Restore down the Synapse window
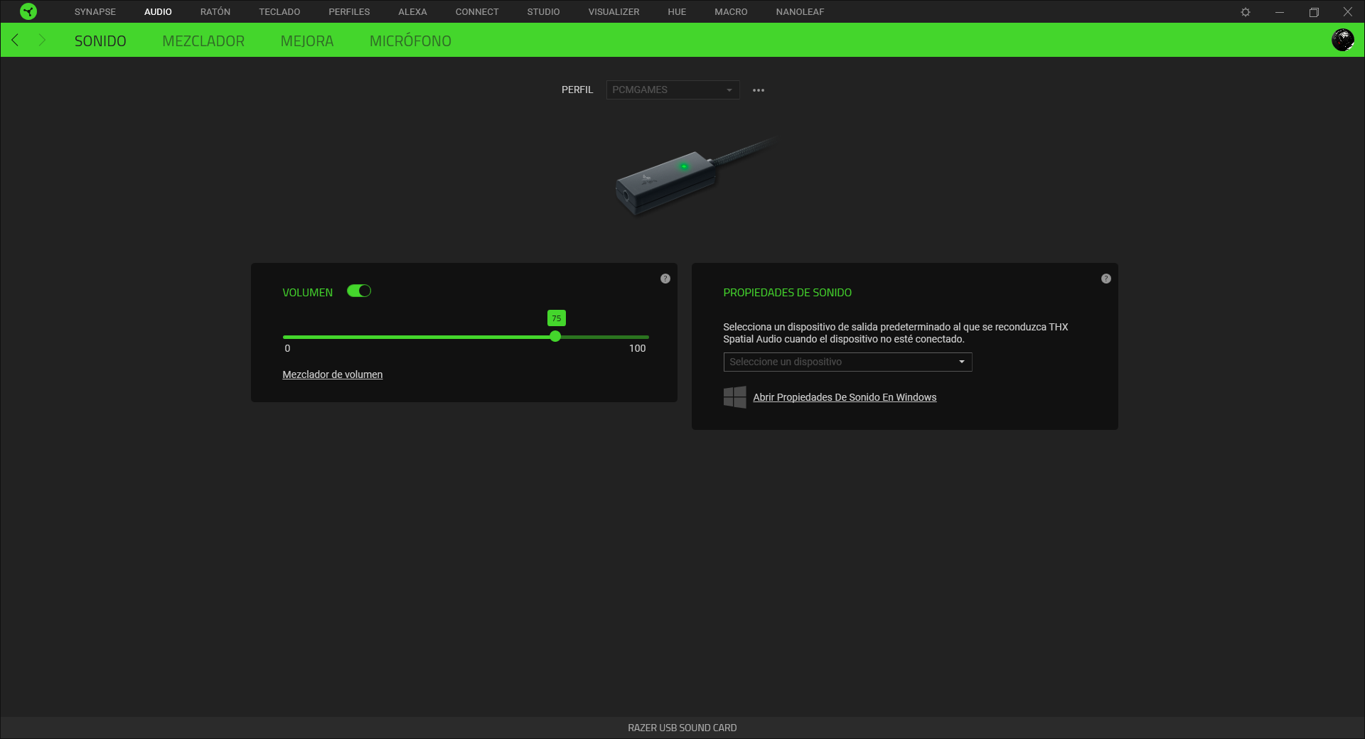 (1314, 12)
